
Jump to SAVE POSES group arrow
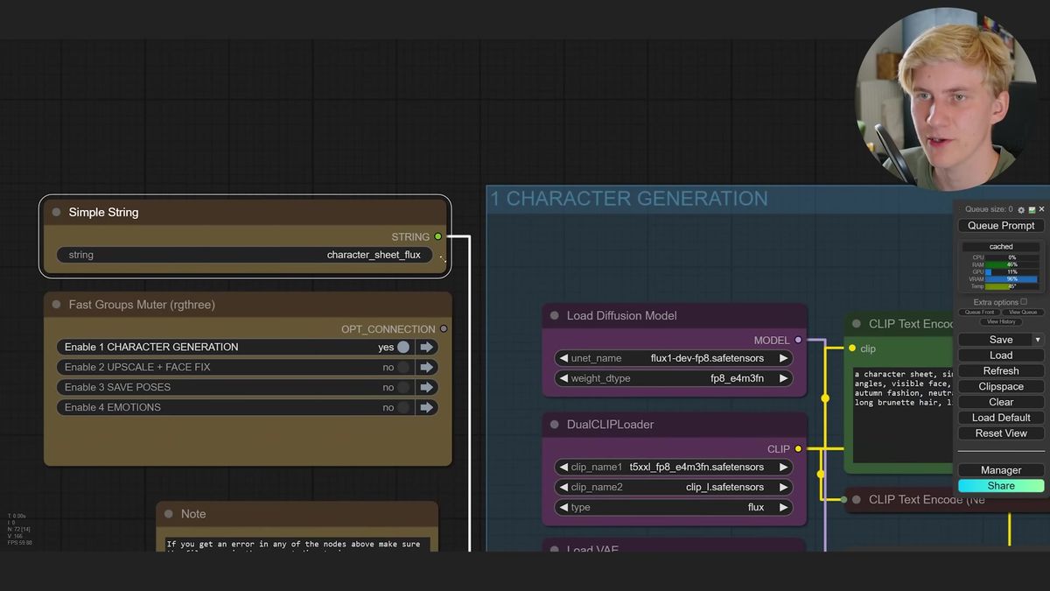pyautogui.click(x=427, y=387)
